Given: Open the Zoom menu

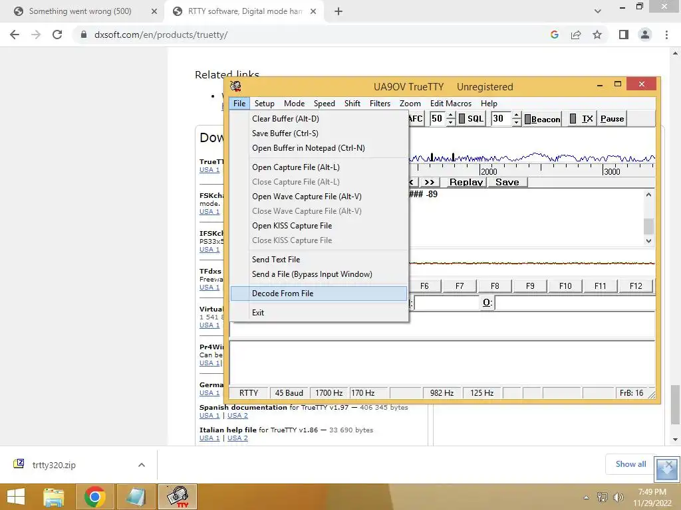Looking at the screenshot, I should click(410, 103).
